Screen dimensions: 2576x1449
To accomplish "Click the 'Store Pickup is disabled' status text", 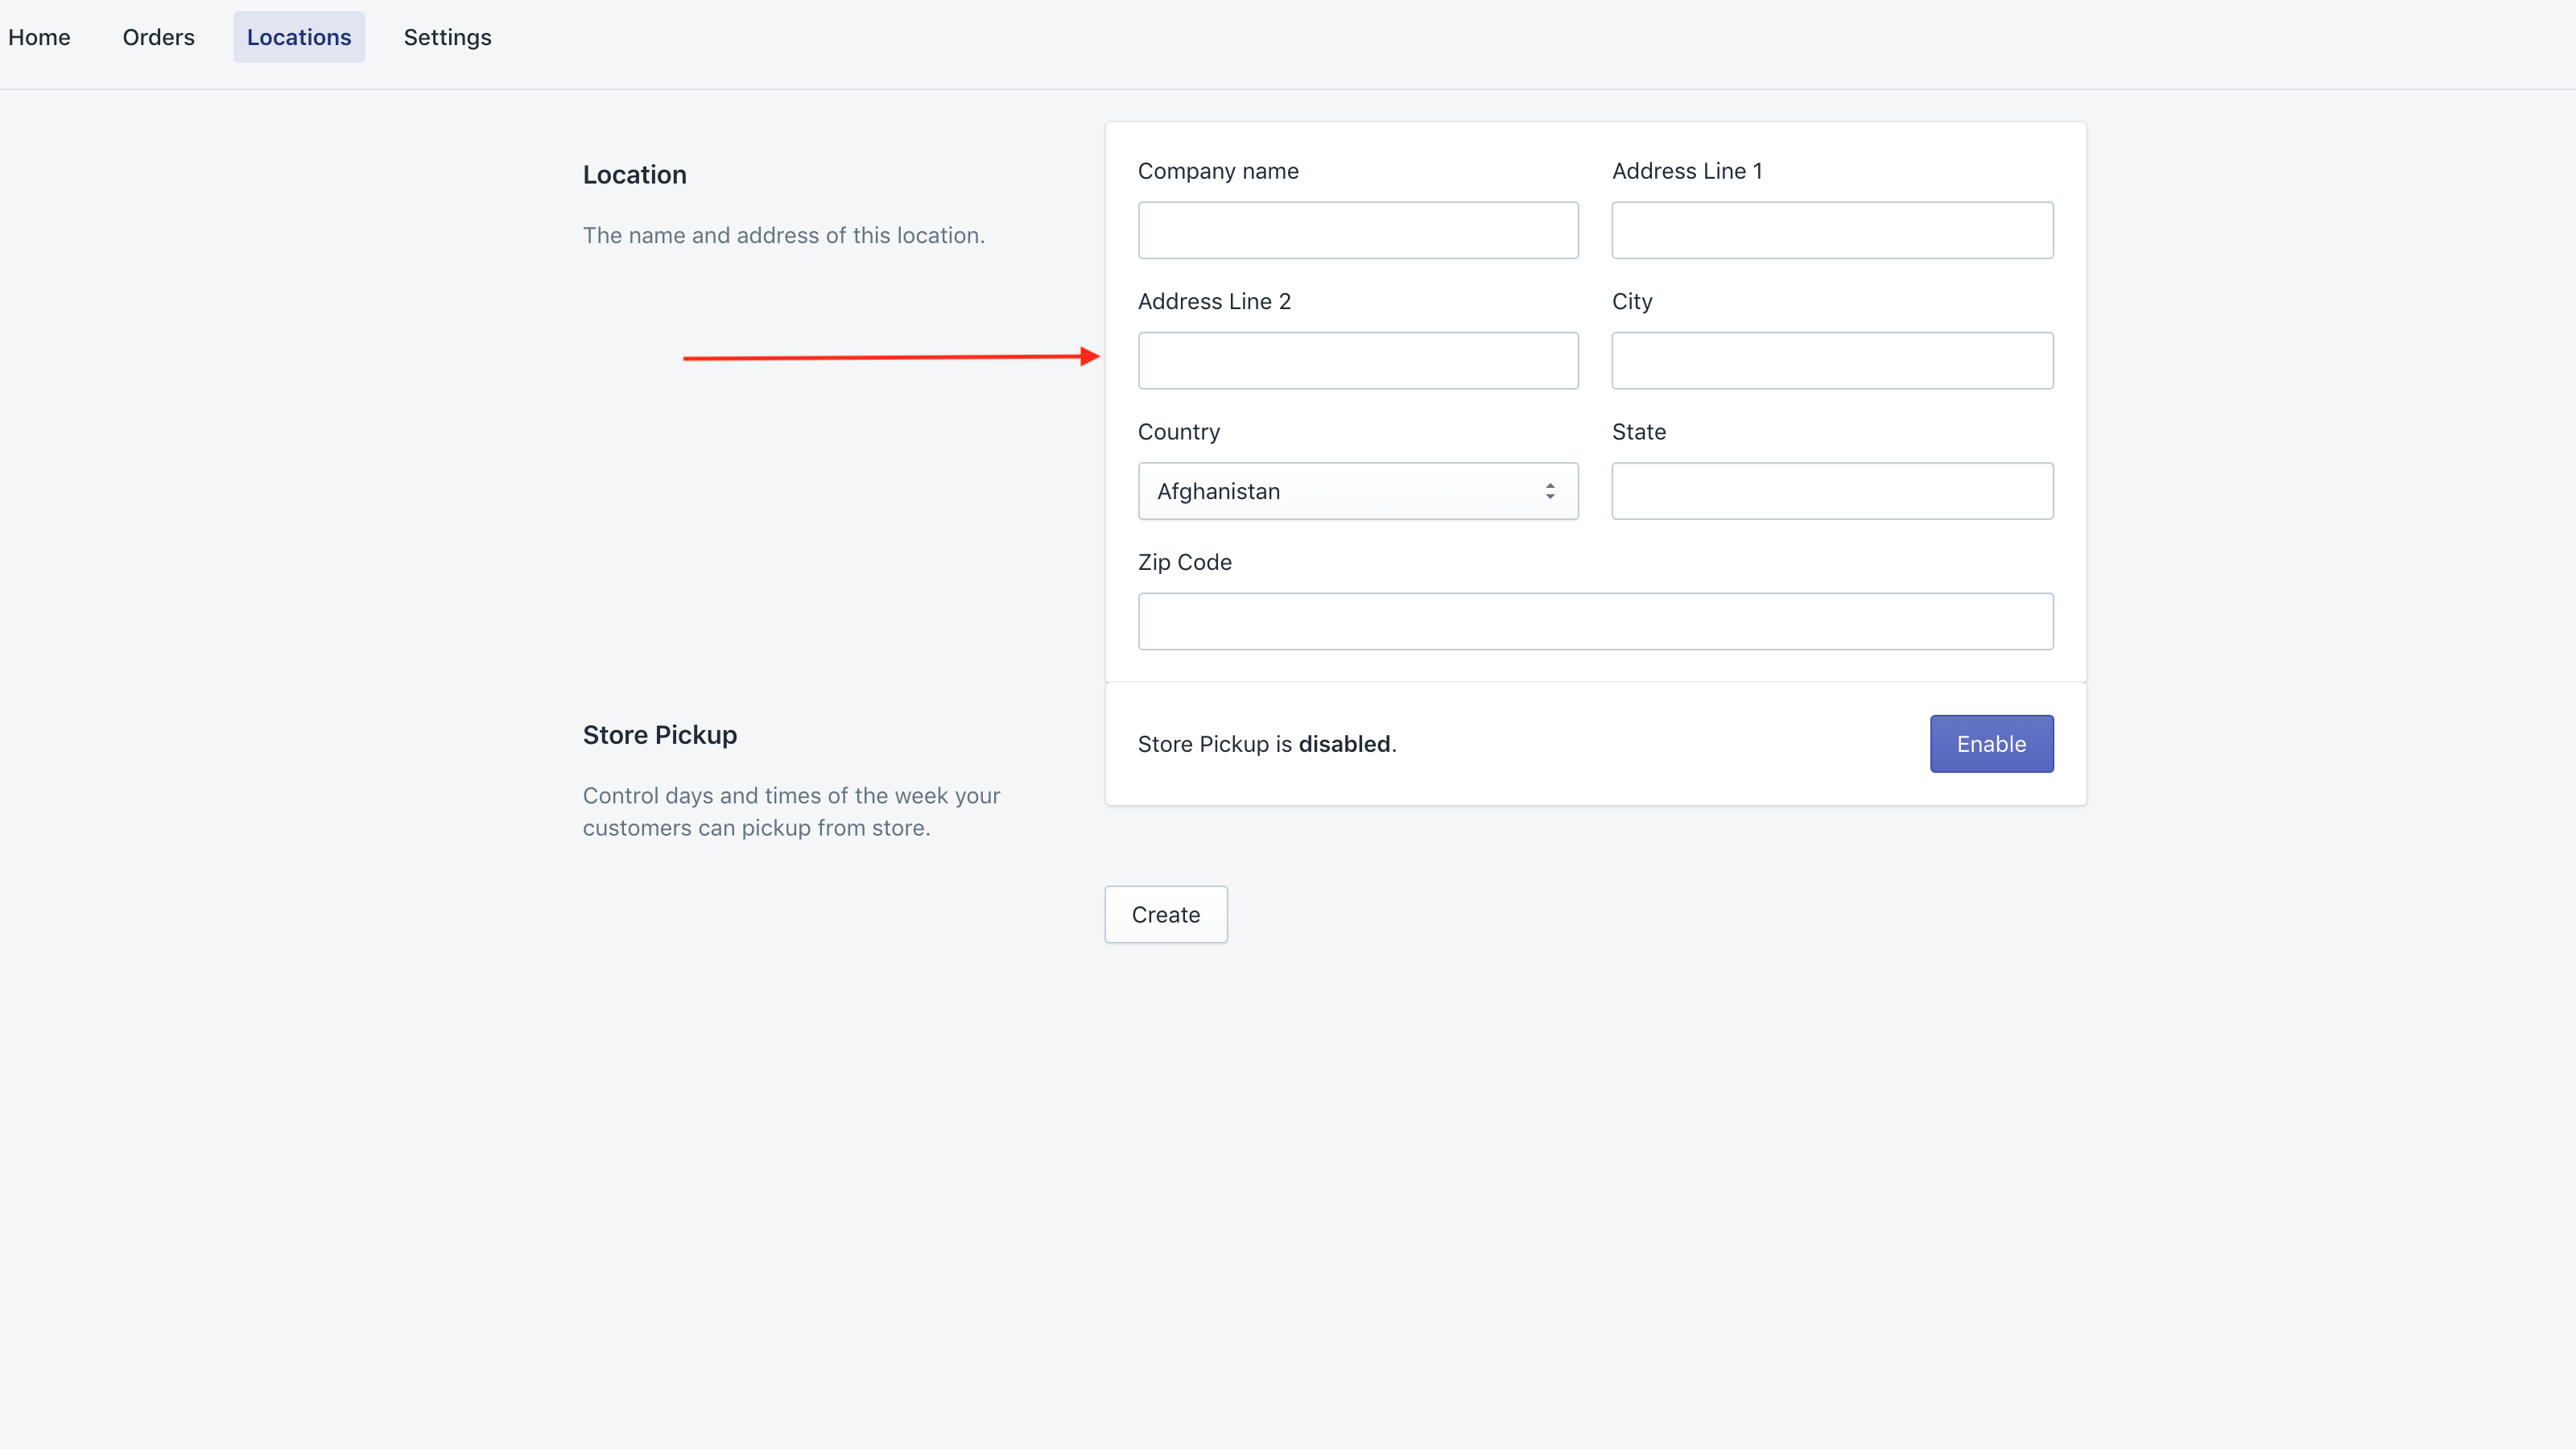I will coord(1266,744).
